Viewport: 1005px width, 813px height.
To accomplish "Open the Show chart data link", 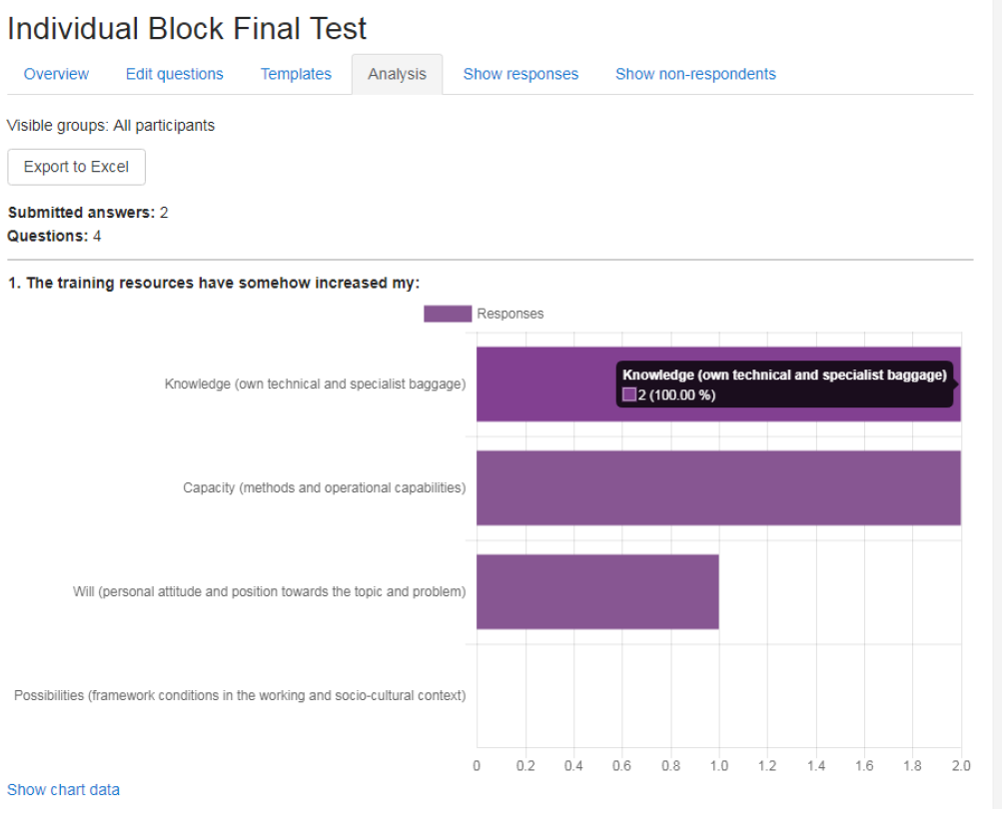I will point(63,789).
